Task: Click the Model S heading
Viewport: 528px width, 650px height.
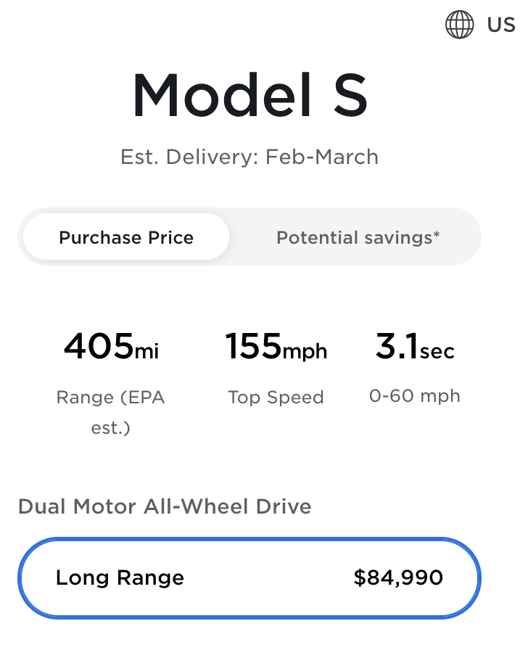Action: pos(249,97)
